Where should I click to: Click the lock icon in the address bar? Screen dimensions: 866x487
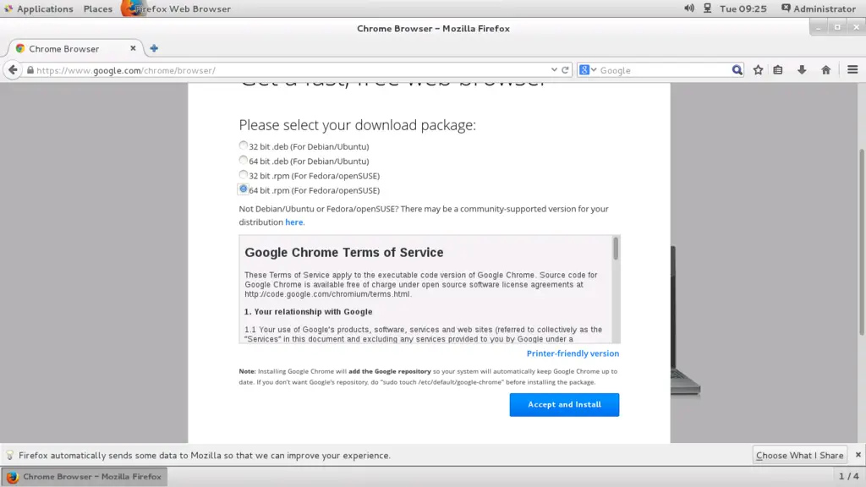[30, 70]
